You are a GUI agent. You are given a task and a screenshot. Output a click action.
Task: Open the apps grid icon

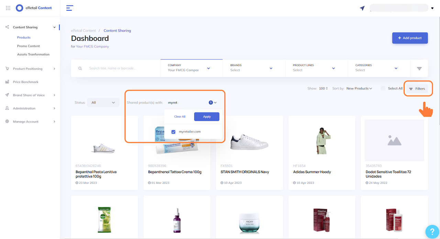click(x=8, y=8)
